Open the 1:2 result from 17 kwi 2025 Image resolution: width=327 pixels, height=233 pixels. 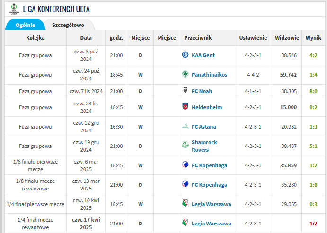pyautogui.click(x=313, y=224)
